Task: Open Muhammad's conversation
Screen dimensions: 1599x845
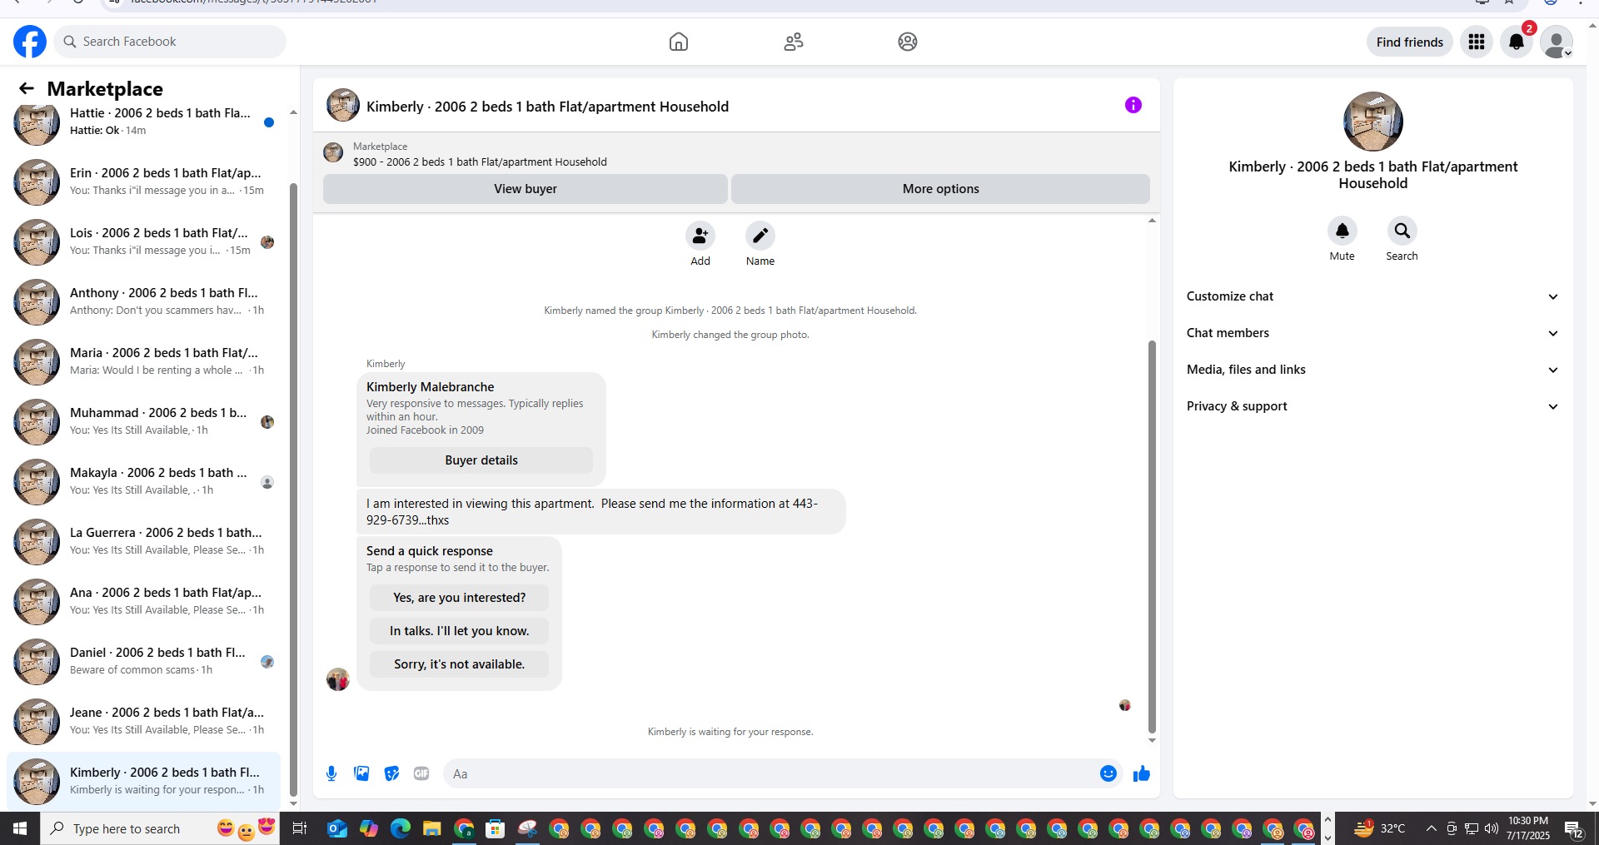Action: (144, 421)
